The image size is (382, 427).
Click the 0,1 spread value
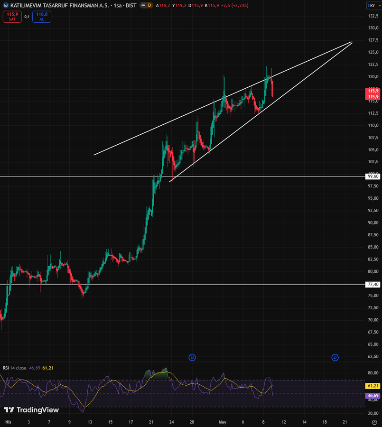click(27, 17)
